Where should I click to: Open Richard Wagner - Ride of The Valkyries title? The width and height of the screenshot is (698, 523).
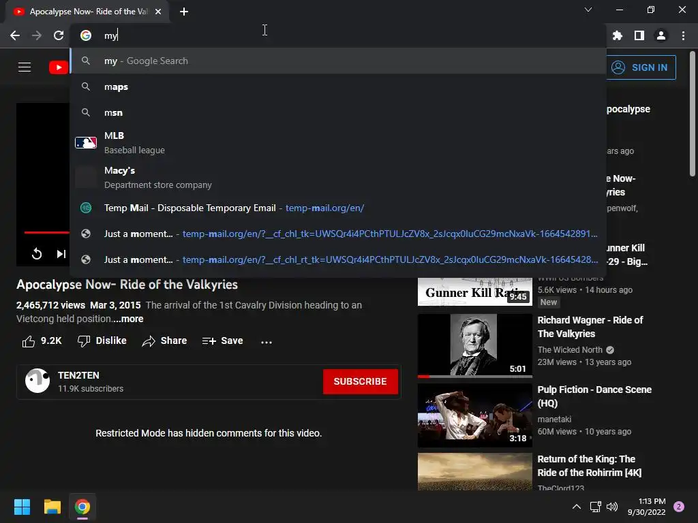pyautogui.click(x=590, y=327)
